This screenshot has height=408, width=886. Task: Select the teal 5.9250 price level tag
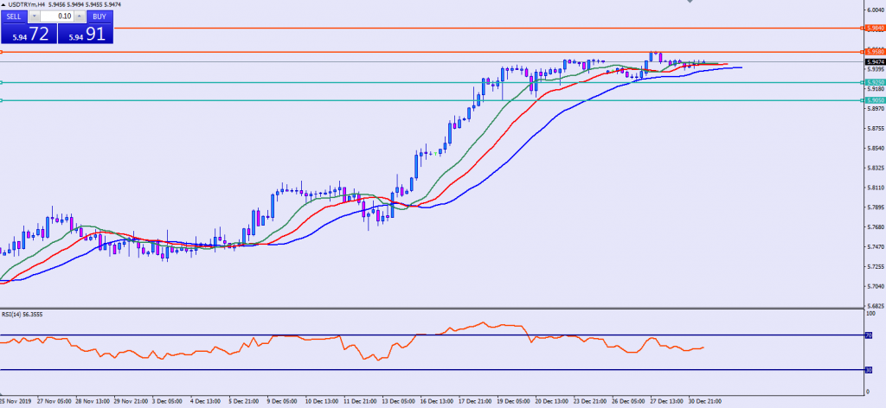tap(873, 83)
